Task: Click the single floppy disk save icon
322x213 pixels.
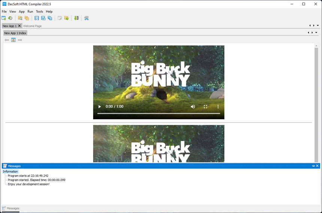Action: (x=37, y=18)
